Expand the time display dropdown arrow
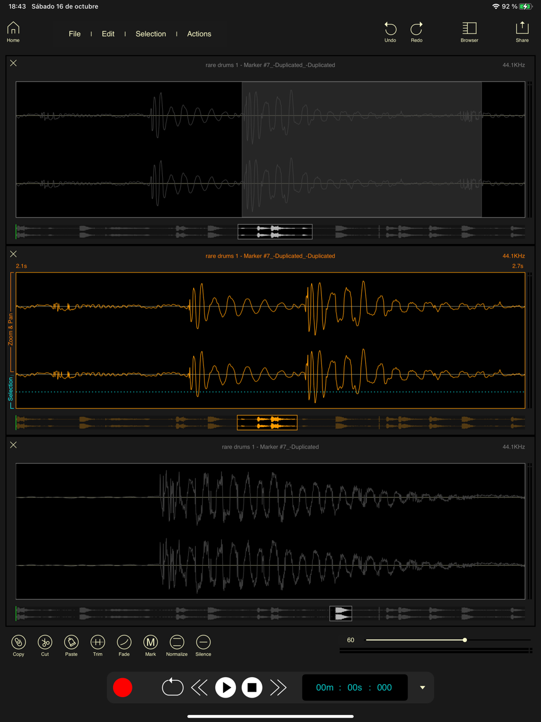This screenshot has height=722, width=541. coord(423,687)
